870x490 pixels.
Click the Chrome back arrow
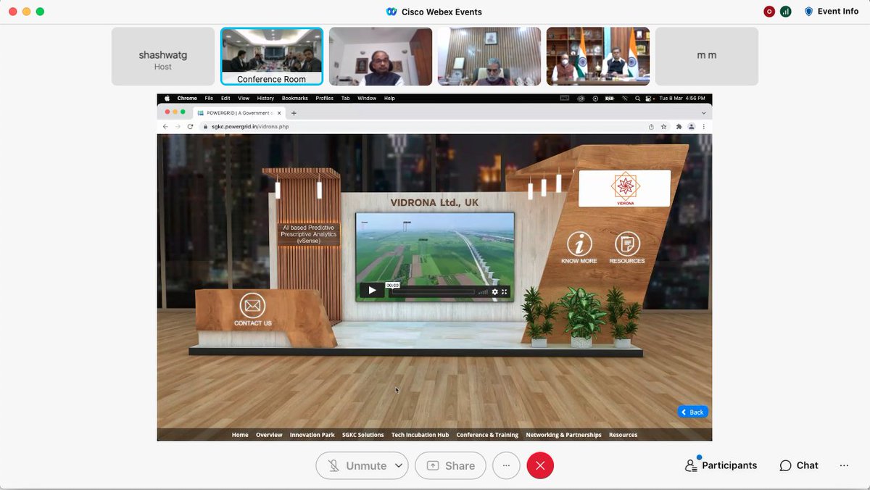[165, 126]
